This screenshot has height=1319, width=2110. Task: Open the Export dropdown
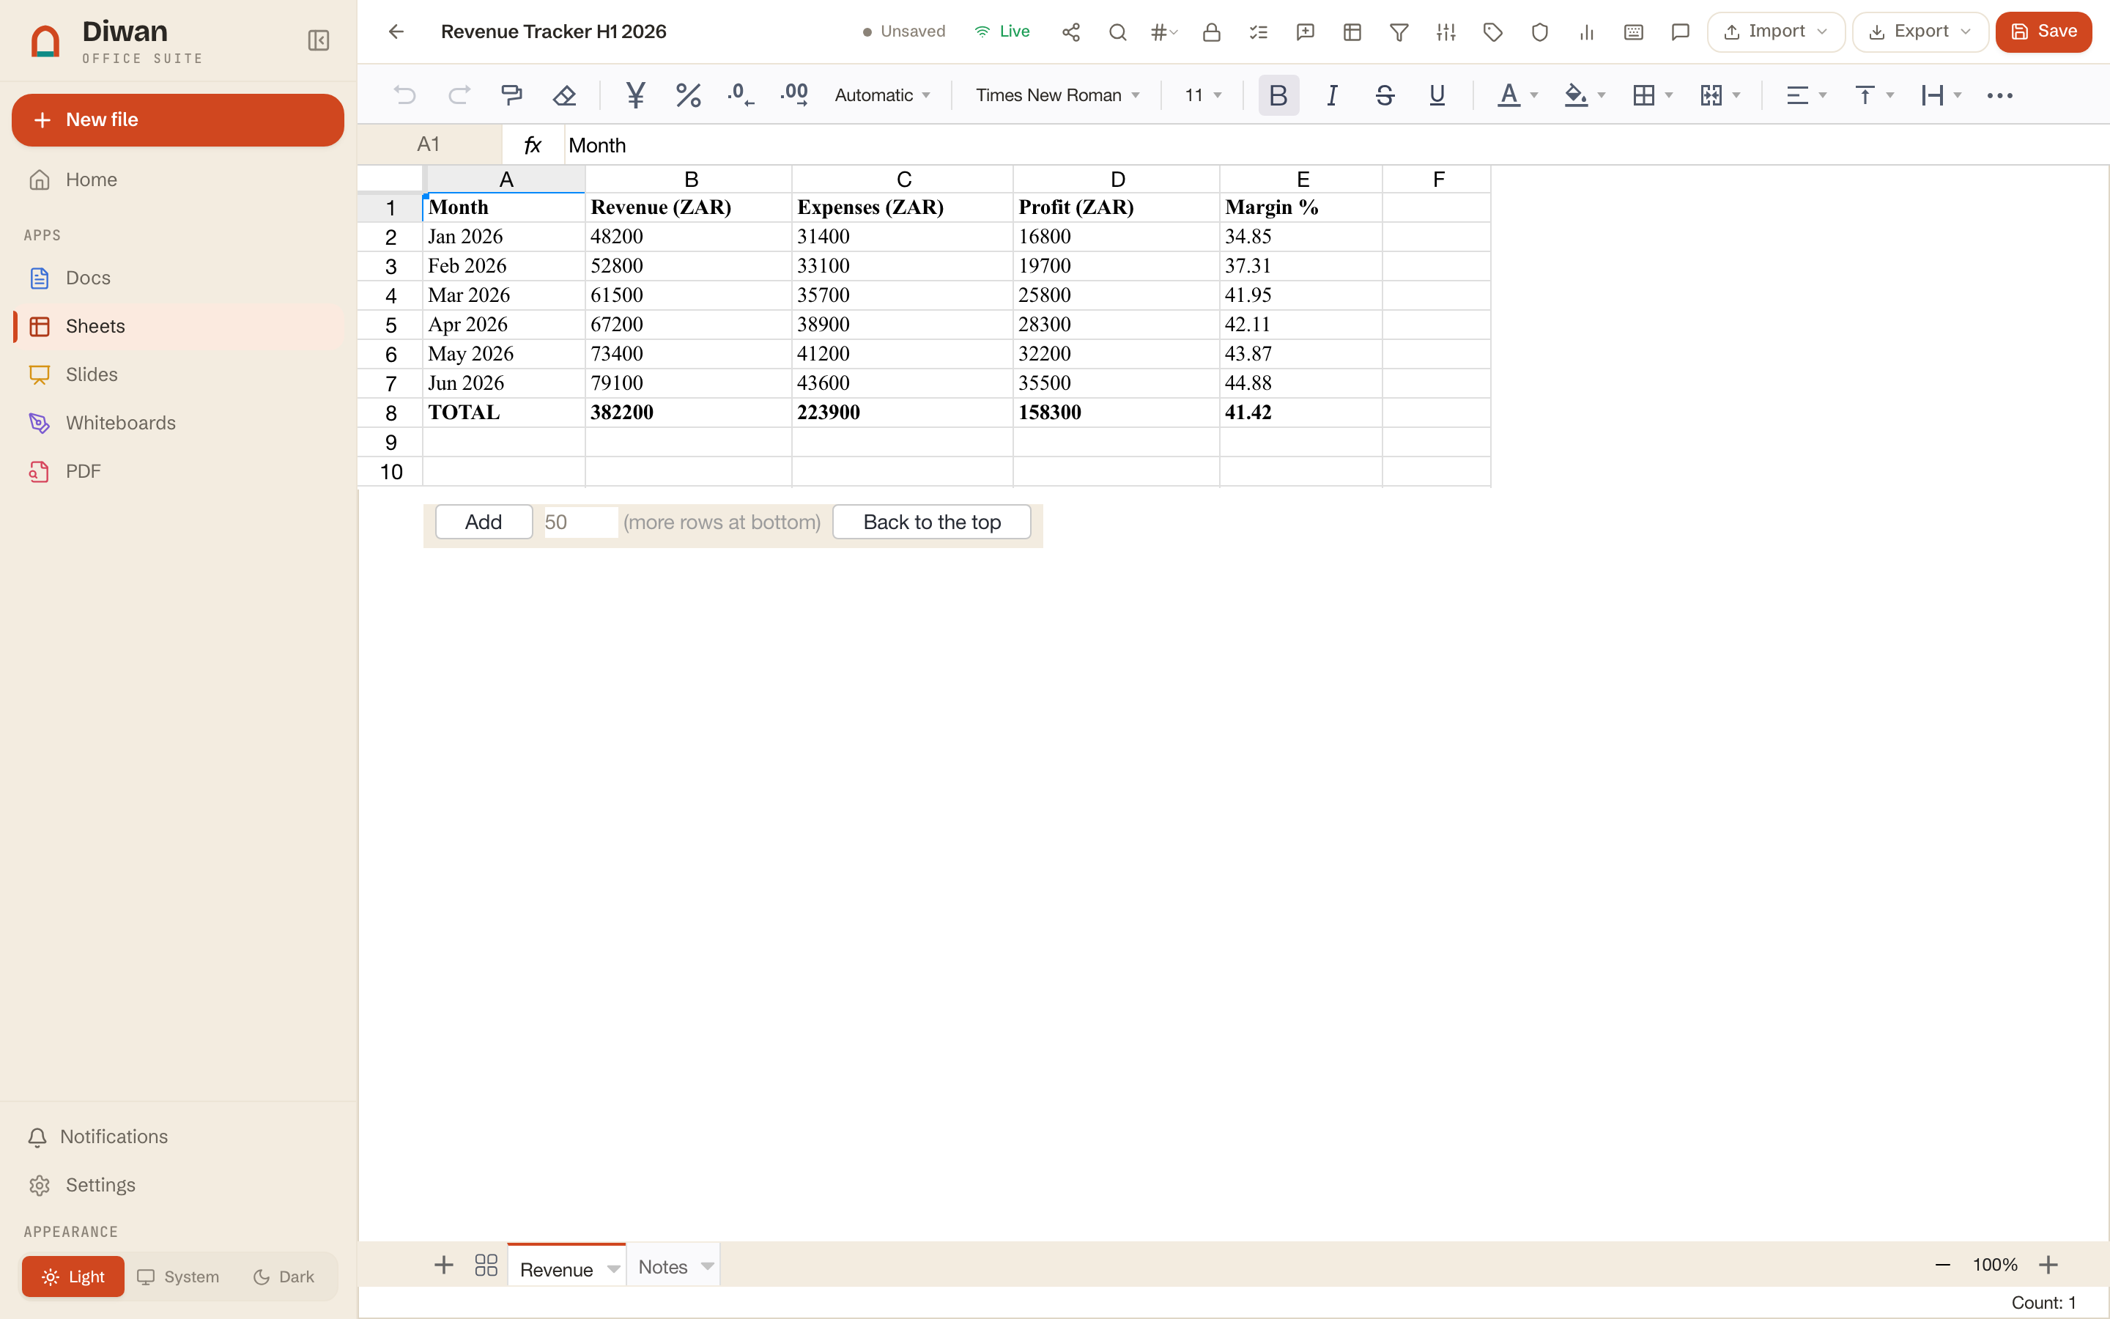(x=1920, y=32)
